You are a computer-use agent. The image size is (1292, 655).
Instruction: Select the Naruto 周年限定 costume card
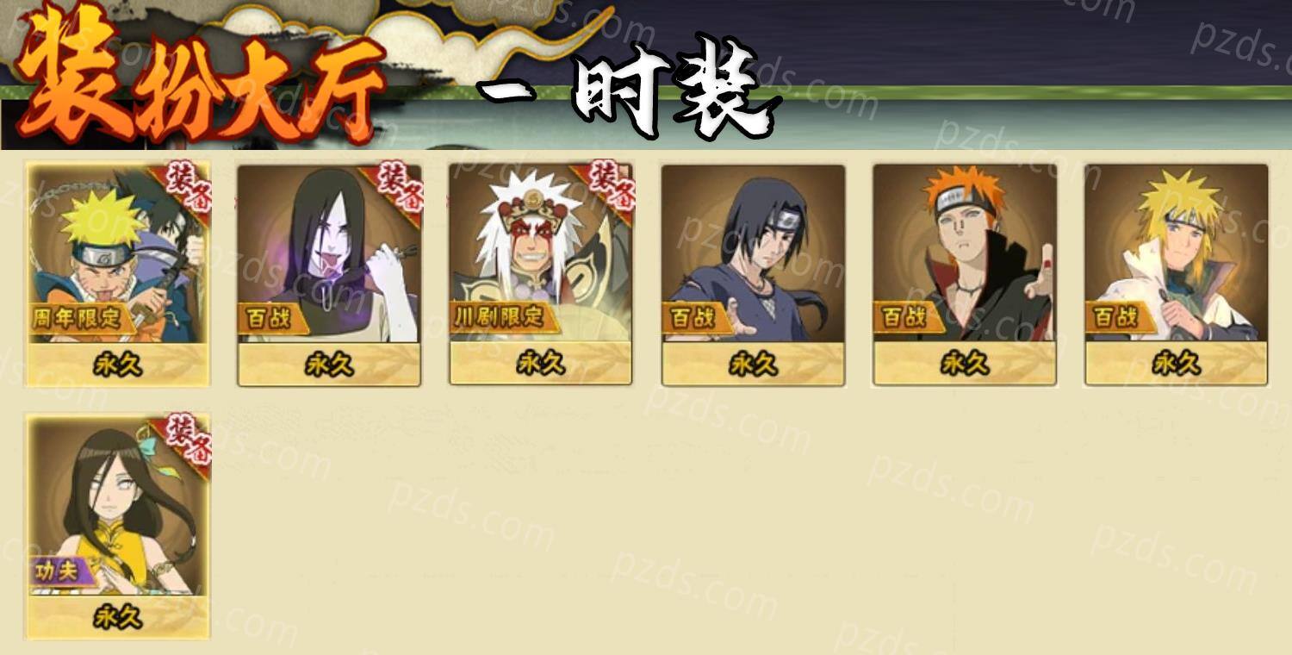pyautogui.click(x=118, y=274)
